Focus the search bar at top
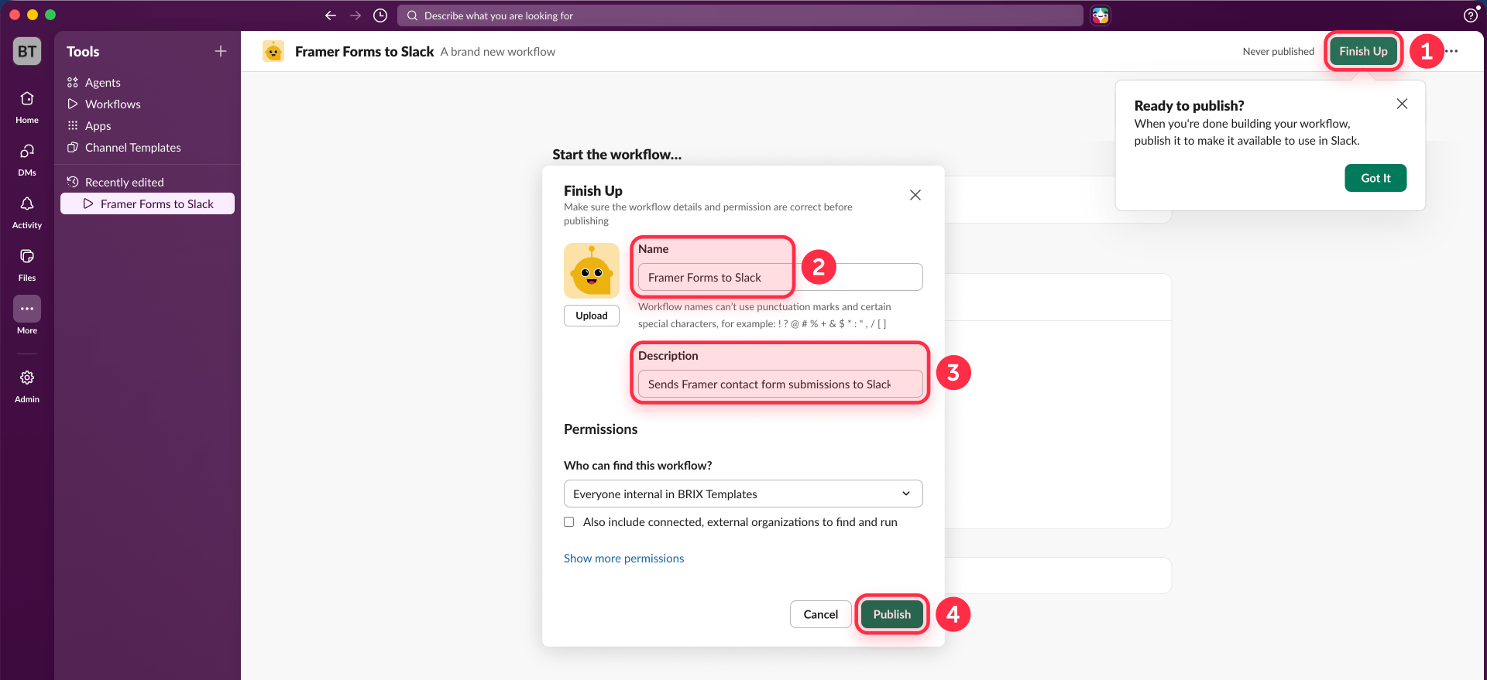 point(740,15)
